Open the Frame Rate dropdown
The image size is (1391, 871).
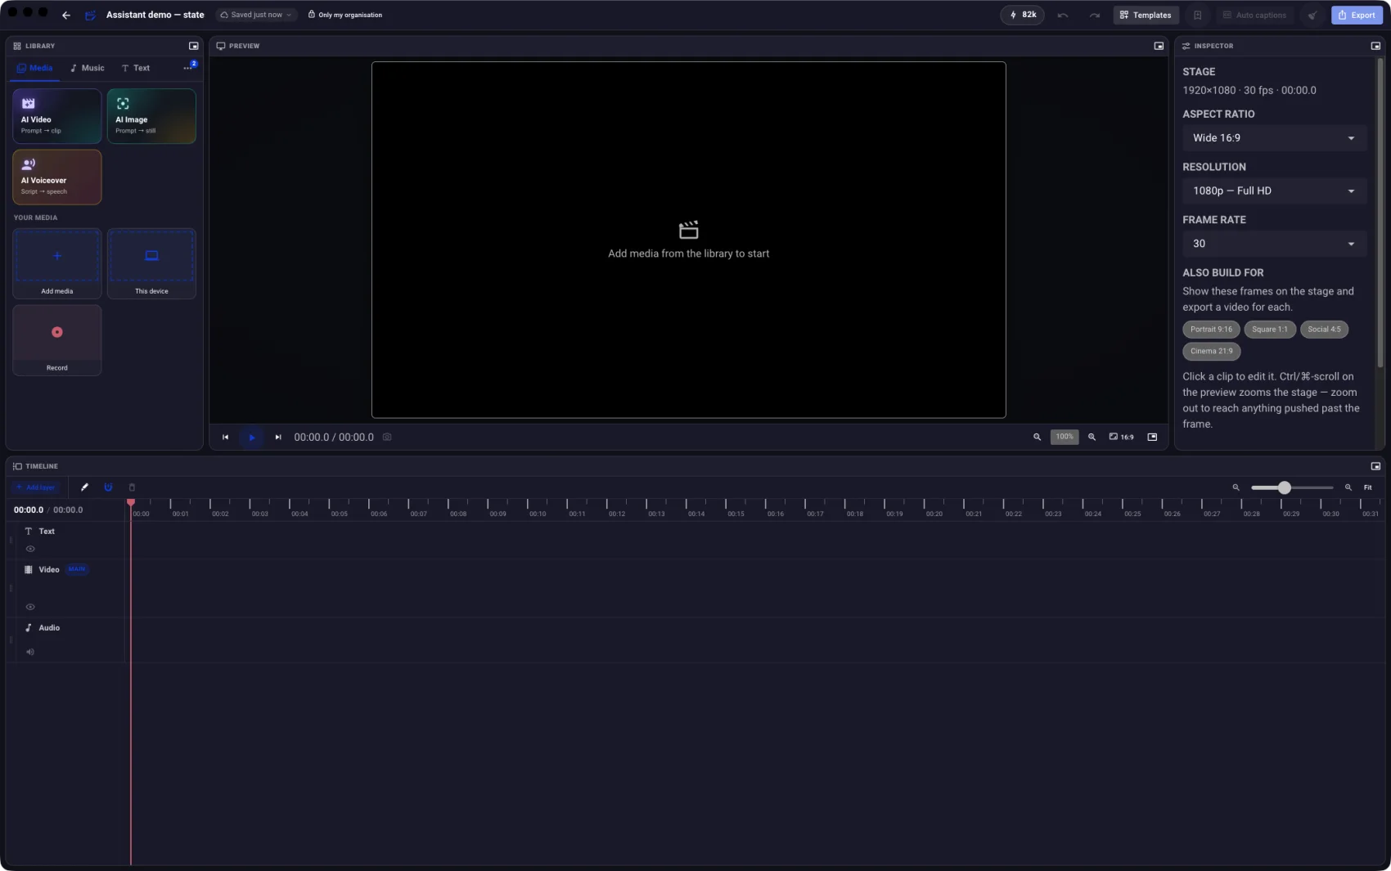(x=1274, y=244)
